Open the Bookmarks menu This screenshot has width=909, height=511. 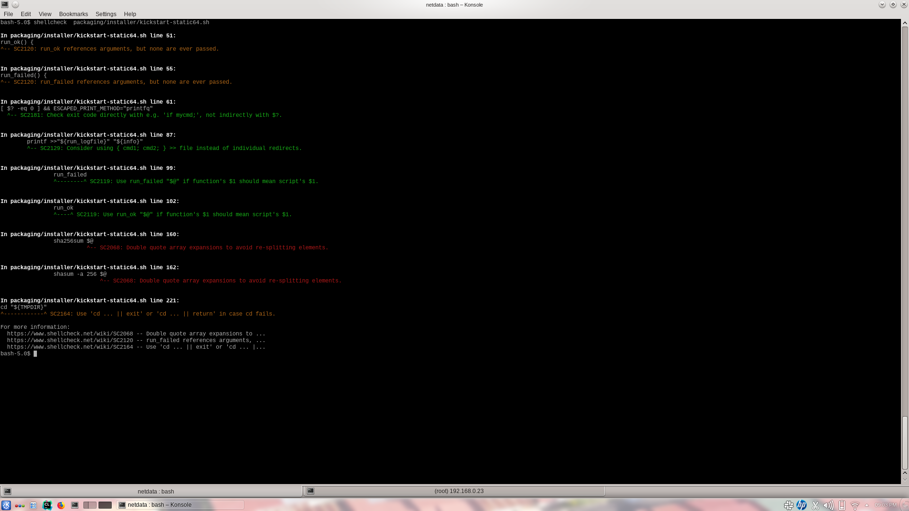pos(73,14)
